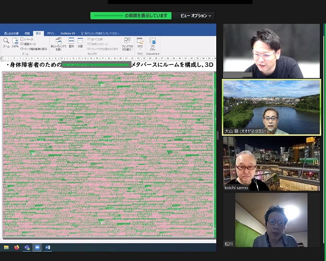Open a new window via ribbon icon

coord(57,43)
